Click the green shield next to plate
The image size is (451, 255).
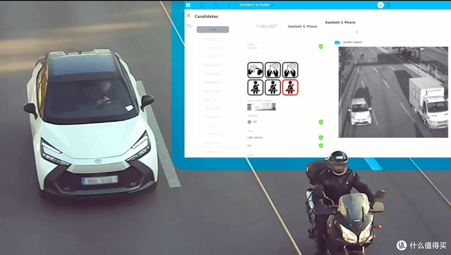(x=321, y=47)
